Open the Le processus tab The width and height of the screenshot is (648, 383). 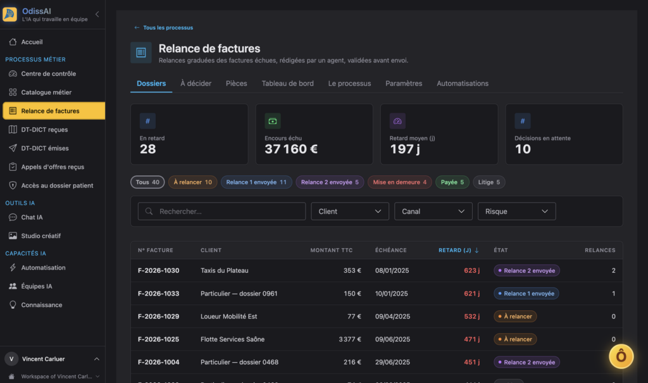tap(349, 84)
